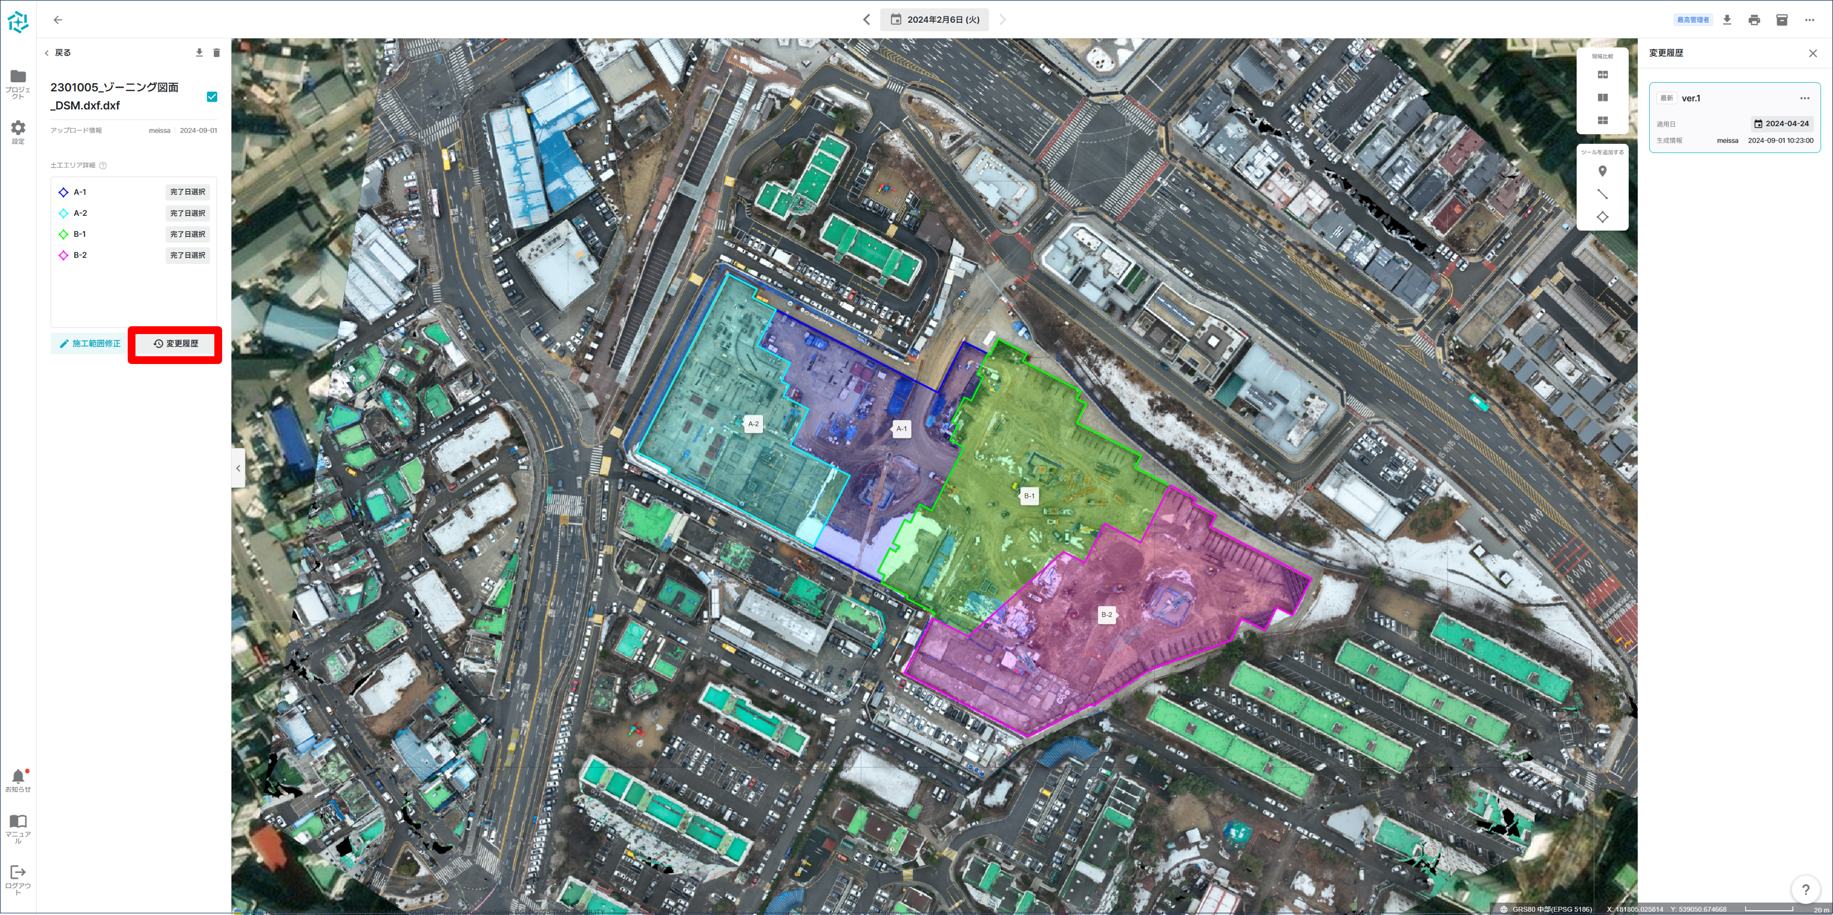Add a location pin marker tool
Screen dimensions: 1833x915
click(1602, 171)
